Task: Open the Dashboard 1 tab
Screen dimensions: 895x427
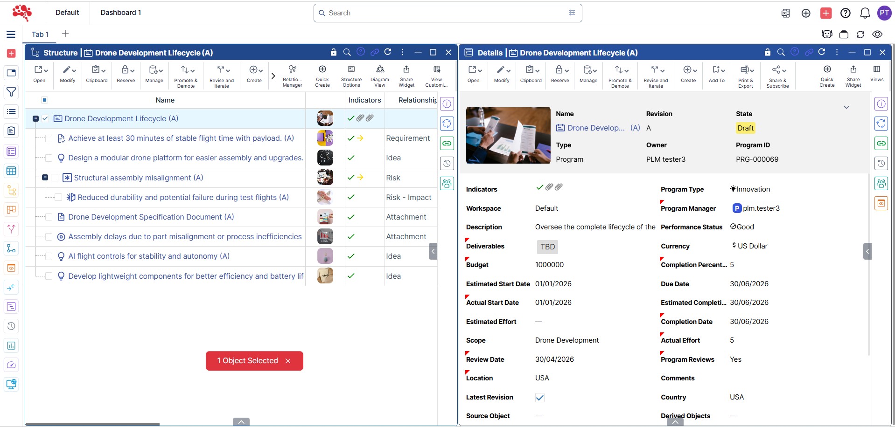Action: (120, 13)
